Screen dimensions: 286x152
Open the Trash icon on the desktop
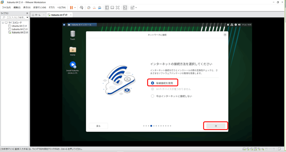pos(73,34)
